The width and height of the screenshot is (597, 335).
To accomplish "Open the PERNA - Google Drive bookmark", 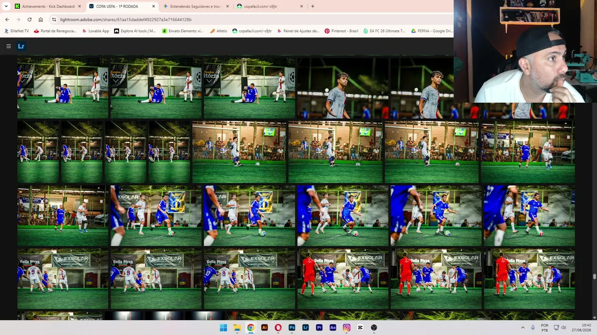I will [x=432, y=31].
